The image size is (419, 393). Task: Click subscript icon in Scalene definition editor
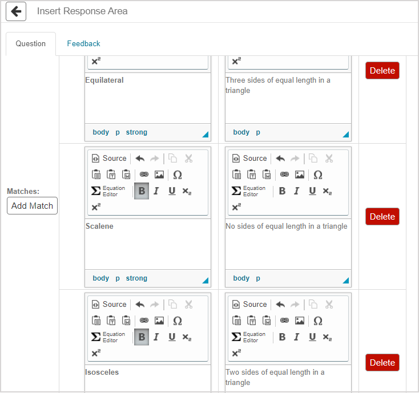pos(327,191)
